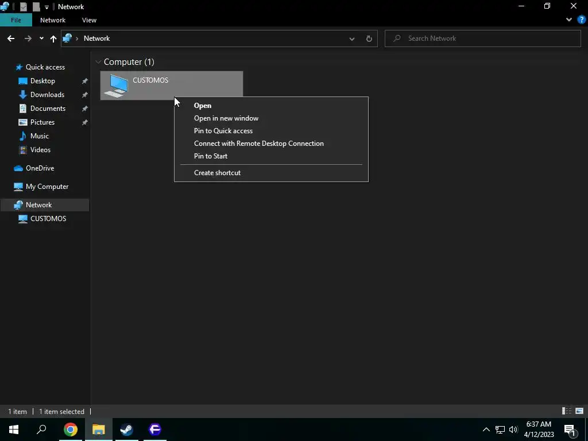The image size is (588, 441).
Task: Open the Music folder in the sidebar
Action: pos(40,136)
